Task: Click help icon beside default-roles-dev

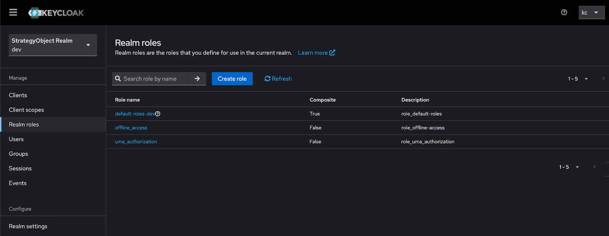Action: coord(158,114)
